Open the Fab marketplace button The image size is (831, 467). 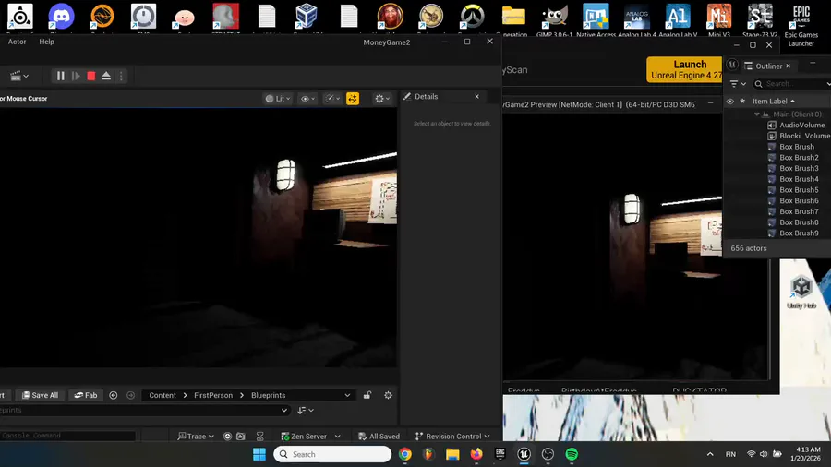[x=86, y=395]
